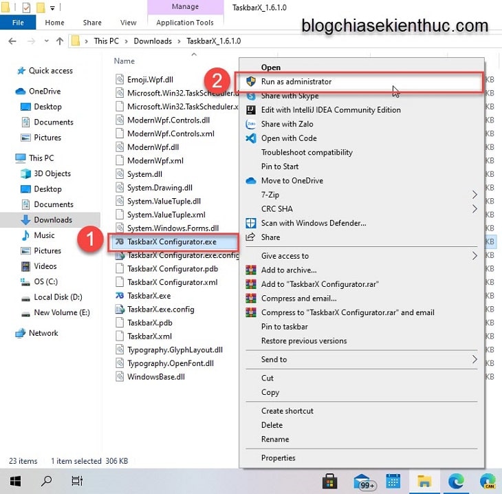Expand the 7-Zip submenu
Viewport: 502px width, 494px height.
coord(474,195)
